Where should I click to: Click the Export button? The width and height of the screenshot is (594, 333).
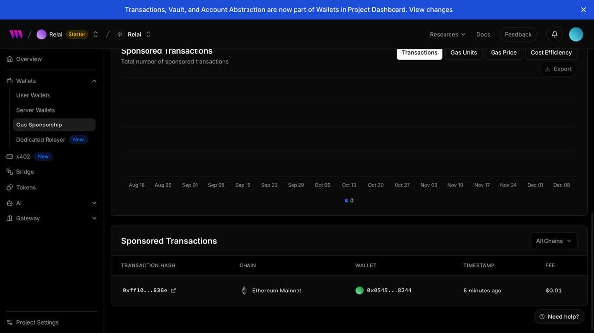point(558,69)
